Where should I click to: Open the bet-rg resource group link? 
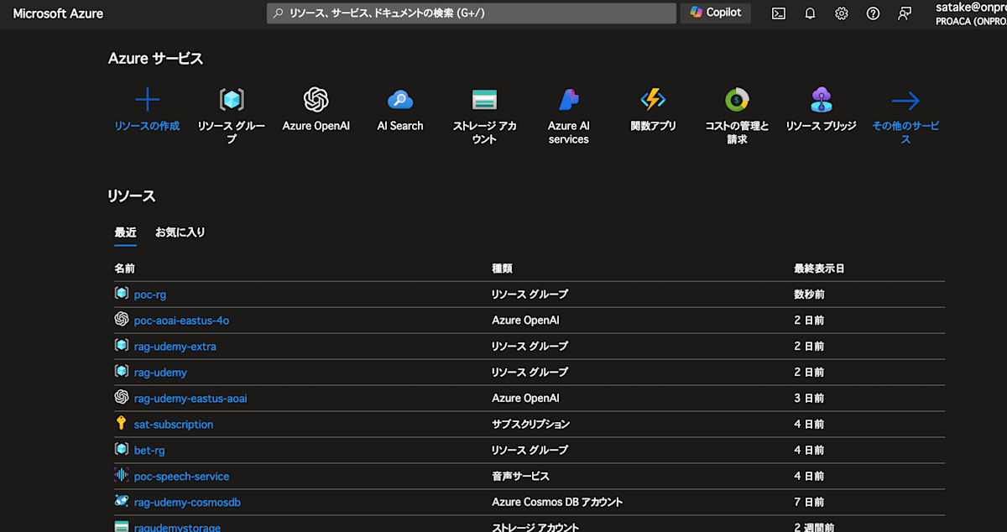pyautogui.click(x=149, y=451)
